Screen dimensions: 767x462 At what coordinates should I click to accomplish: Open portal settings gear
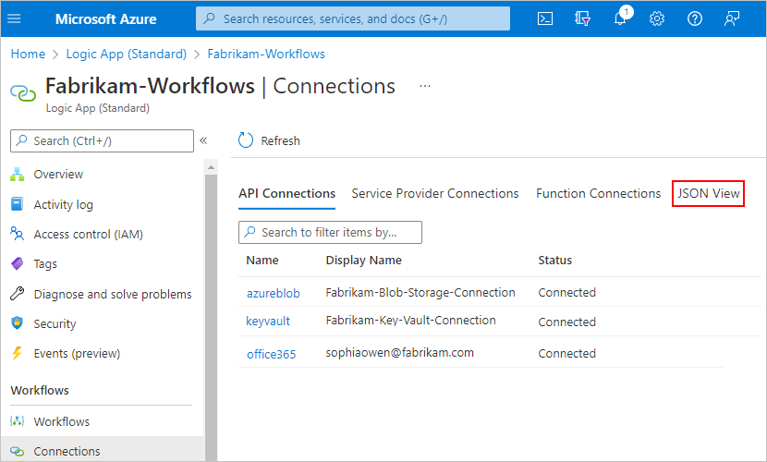tap(657, 18)
